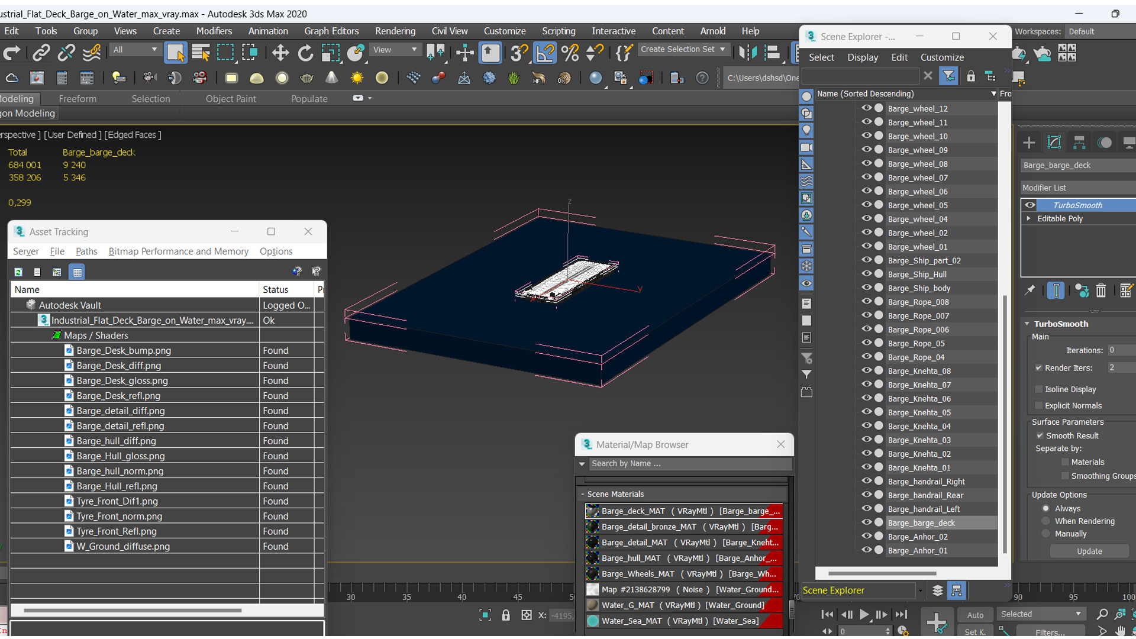Open the Graph Editors menu
1136x639 pixels.
point(331,31)
